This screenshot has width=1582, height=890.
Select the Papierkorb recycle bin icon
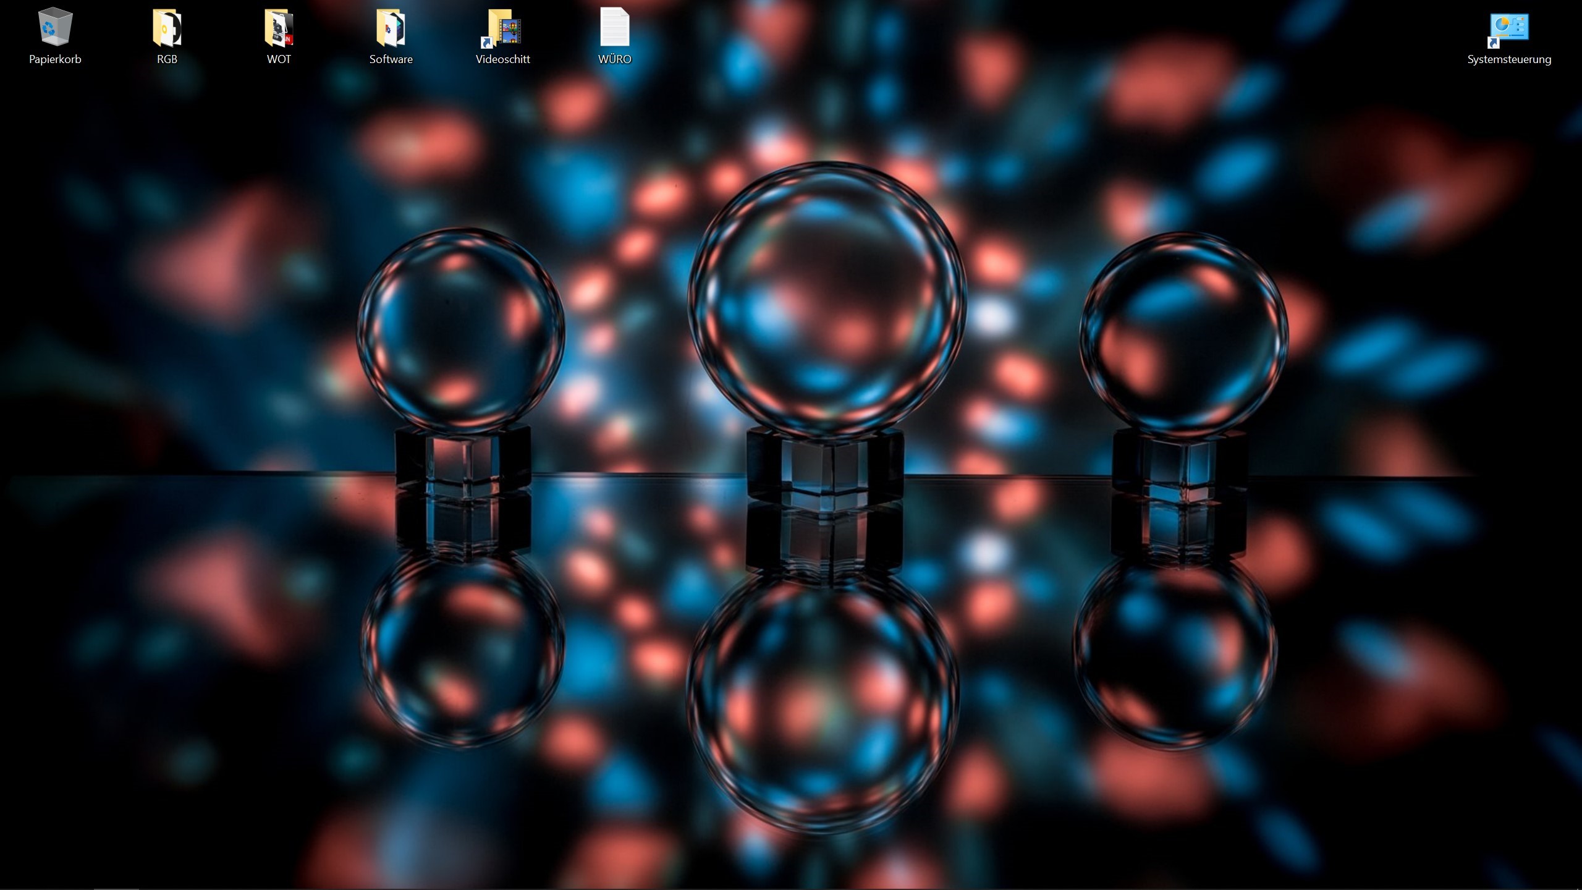point(55,28)
